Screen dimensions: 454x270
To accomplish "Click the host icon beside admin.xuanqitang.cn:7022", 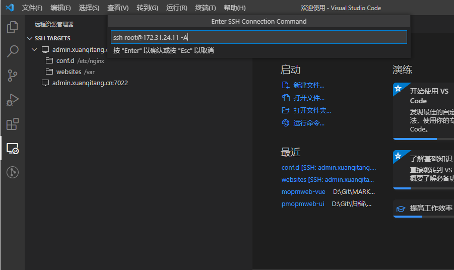I will click(x=45, y=83).
